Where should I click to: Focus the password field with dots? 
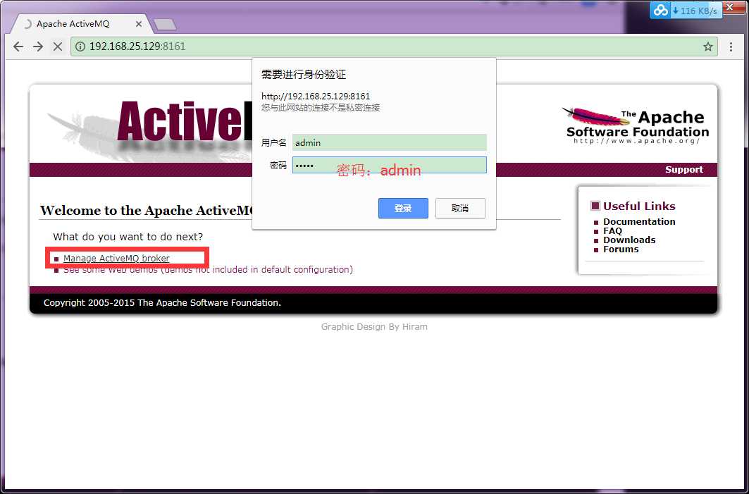tap(390, 165)
